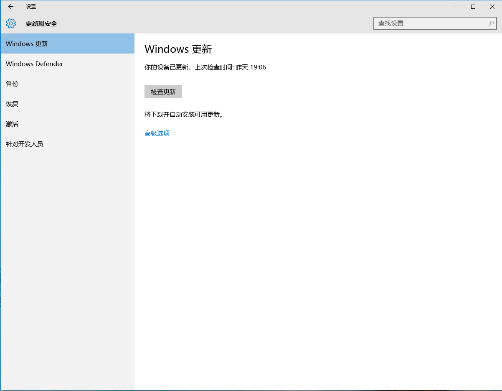Open Windows Defender section
This screenshot has height=391, width=502.
pos(68,64)
